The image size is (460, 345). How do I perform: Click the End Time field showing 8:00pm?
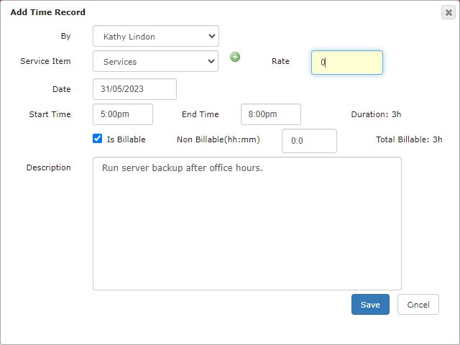point(271,114)
